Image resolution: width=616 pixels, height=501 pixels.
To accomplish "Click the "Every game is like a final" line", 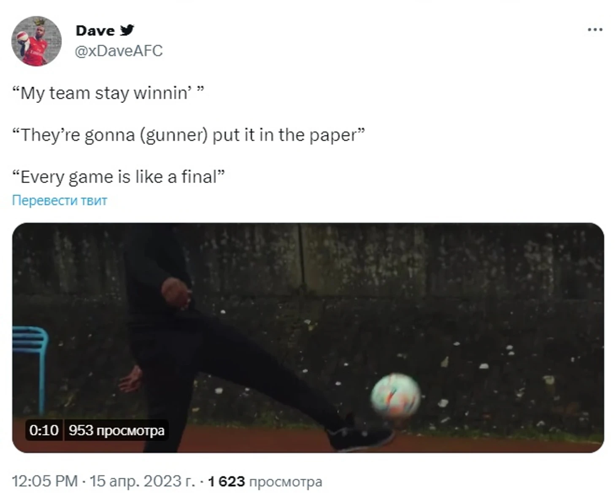I will [x=119, y=177].
